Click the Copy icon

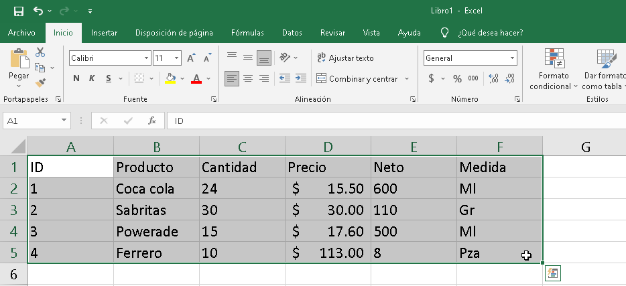40,68
